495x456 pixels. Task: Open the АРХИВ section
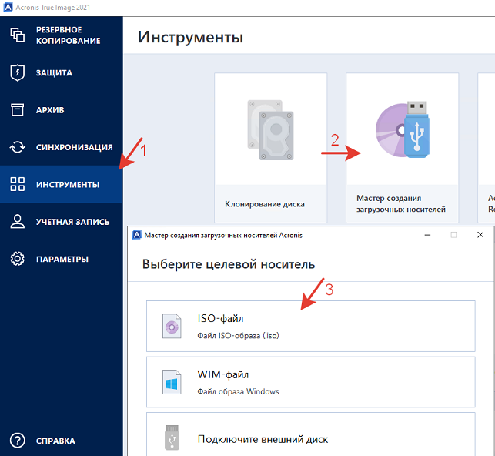click(62, 109)
